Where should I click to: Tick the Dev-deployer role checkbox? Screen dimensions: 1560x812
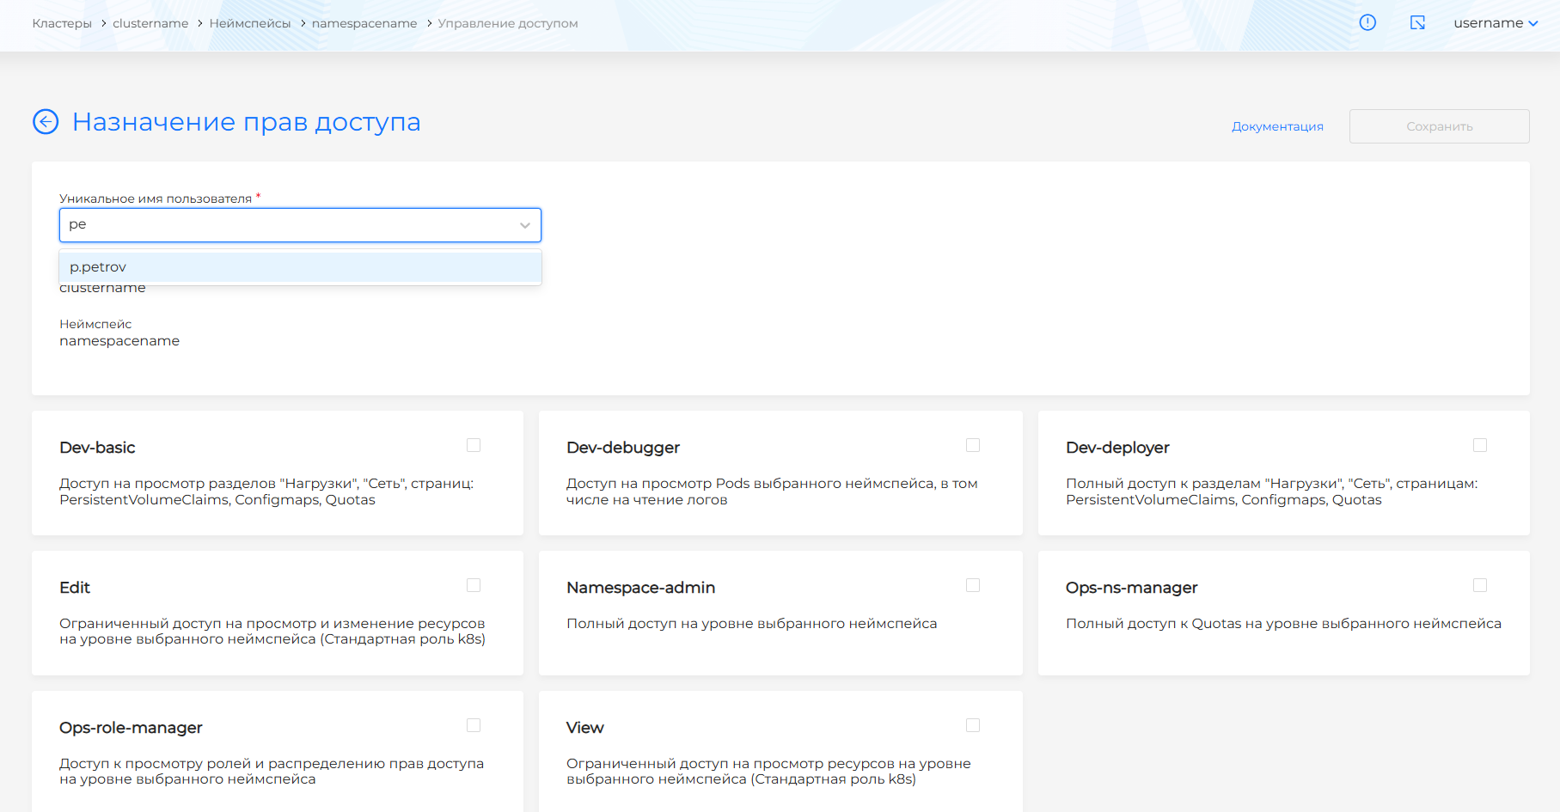[x=1480, y=445]
